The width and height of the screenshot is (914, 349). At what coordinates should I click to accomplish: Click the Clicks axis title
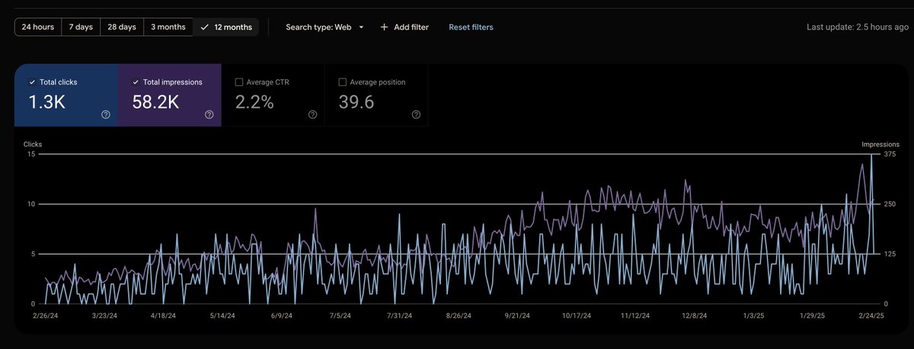coord(33,144)
